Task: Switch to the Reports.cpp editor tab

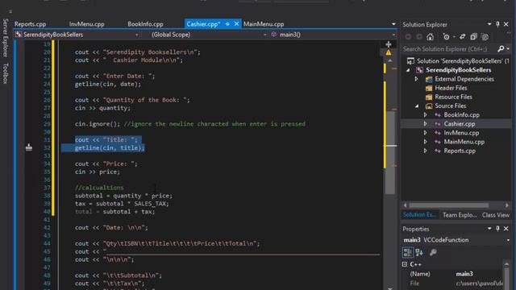Action: [31, 24]
